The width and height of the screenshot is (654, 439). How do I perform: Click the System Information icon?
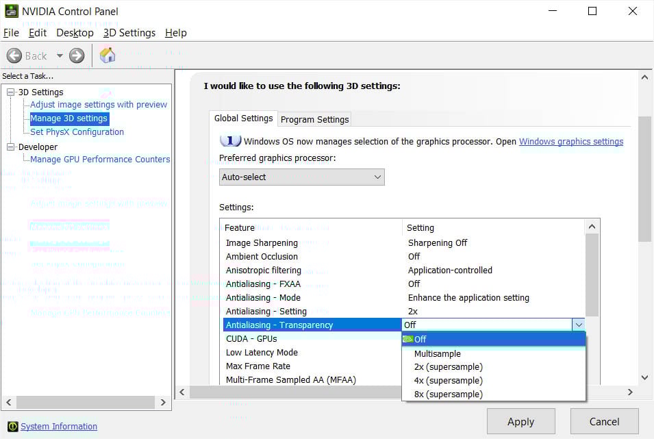pyautogui.click(x=13, y=426)
